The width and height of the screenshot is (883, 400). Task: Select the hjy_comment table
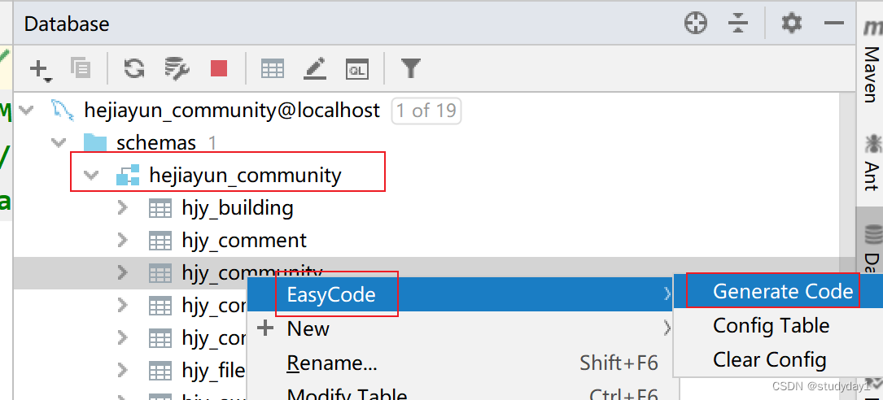[244, 241]
